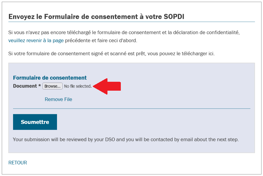Click the horizontal divider above Soumettre
The width and height of the screenshot is (263, 176).
[x=132, y=109]
